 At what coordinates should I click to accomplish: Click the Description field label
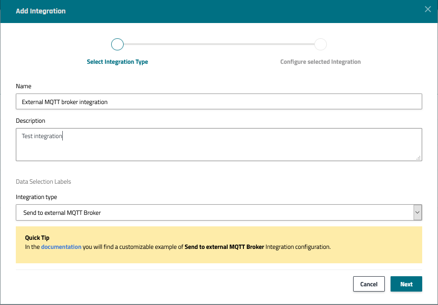31,121
